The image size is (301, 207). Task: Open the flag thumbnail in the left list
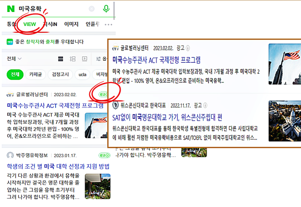pos(96,125)
